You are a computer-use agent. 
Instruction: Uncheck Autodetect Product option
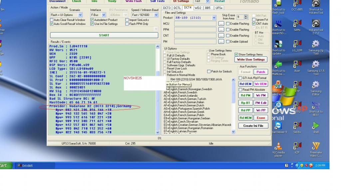(x=92, y=20)
